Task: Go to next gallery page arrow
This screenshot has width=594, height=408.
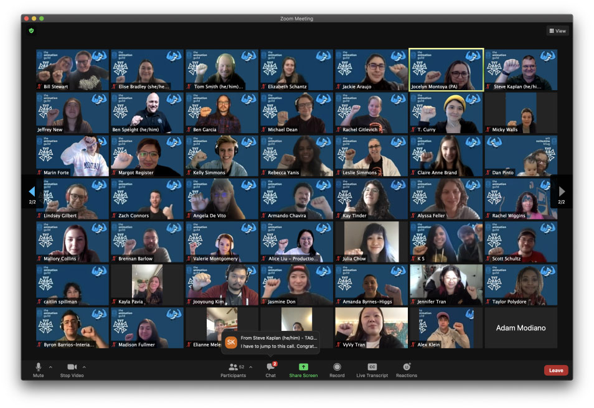Action: click(x=562, y=192)
